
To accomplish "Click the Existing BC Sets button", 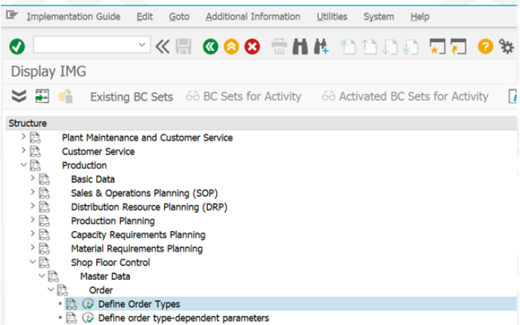I will pyautogui.click(x=131, y=97).
